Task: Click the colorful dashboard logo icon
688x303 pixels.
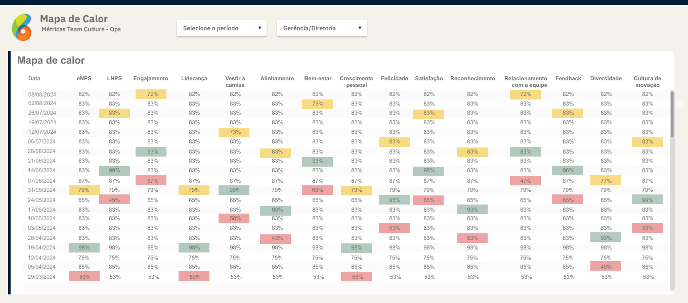Action: click(22, 27)
